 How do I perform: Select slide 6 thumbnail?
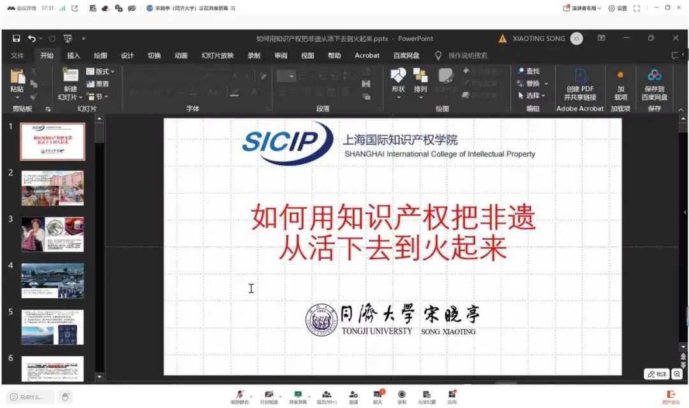tap(52, 369)
